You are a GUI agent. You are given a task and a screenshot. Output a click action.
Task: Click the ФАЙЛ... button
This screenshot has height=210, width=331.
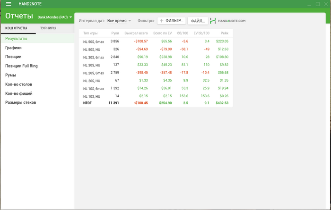198,21
